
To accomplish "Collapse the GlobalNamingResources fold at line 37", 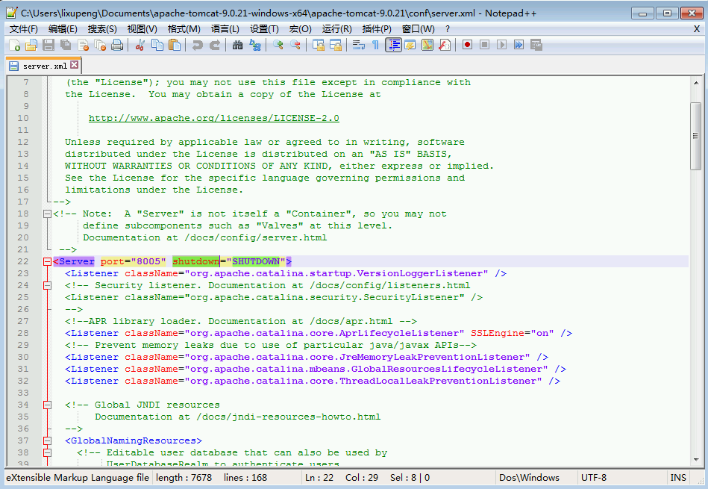I will click(x=47, y=440).
